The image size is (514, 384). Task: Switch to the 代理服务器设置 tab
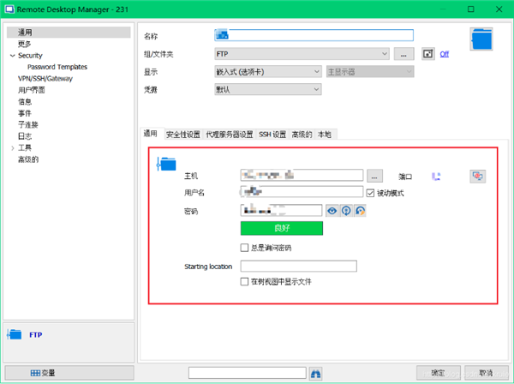pos(230,135)
